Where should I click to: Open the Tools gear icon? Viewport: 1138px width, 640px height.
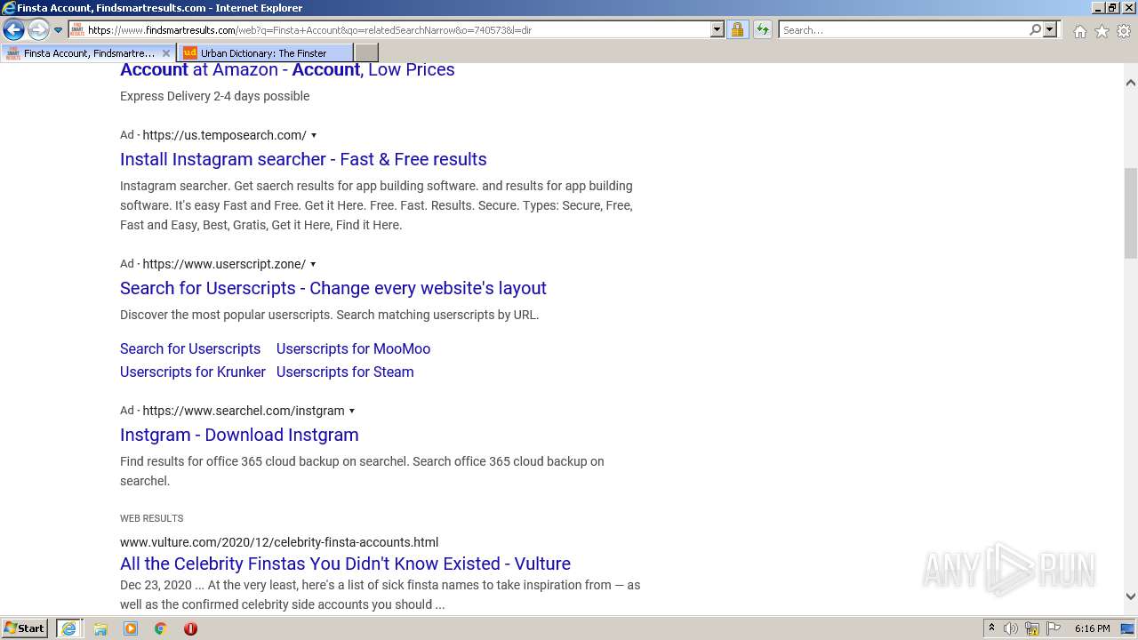pyautogui.click(x=1124, y=31)
